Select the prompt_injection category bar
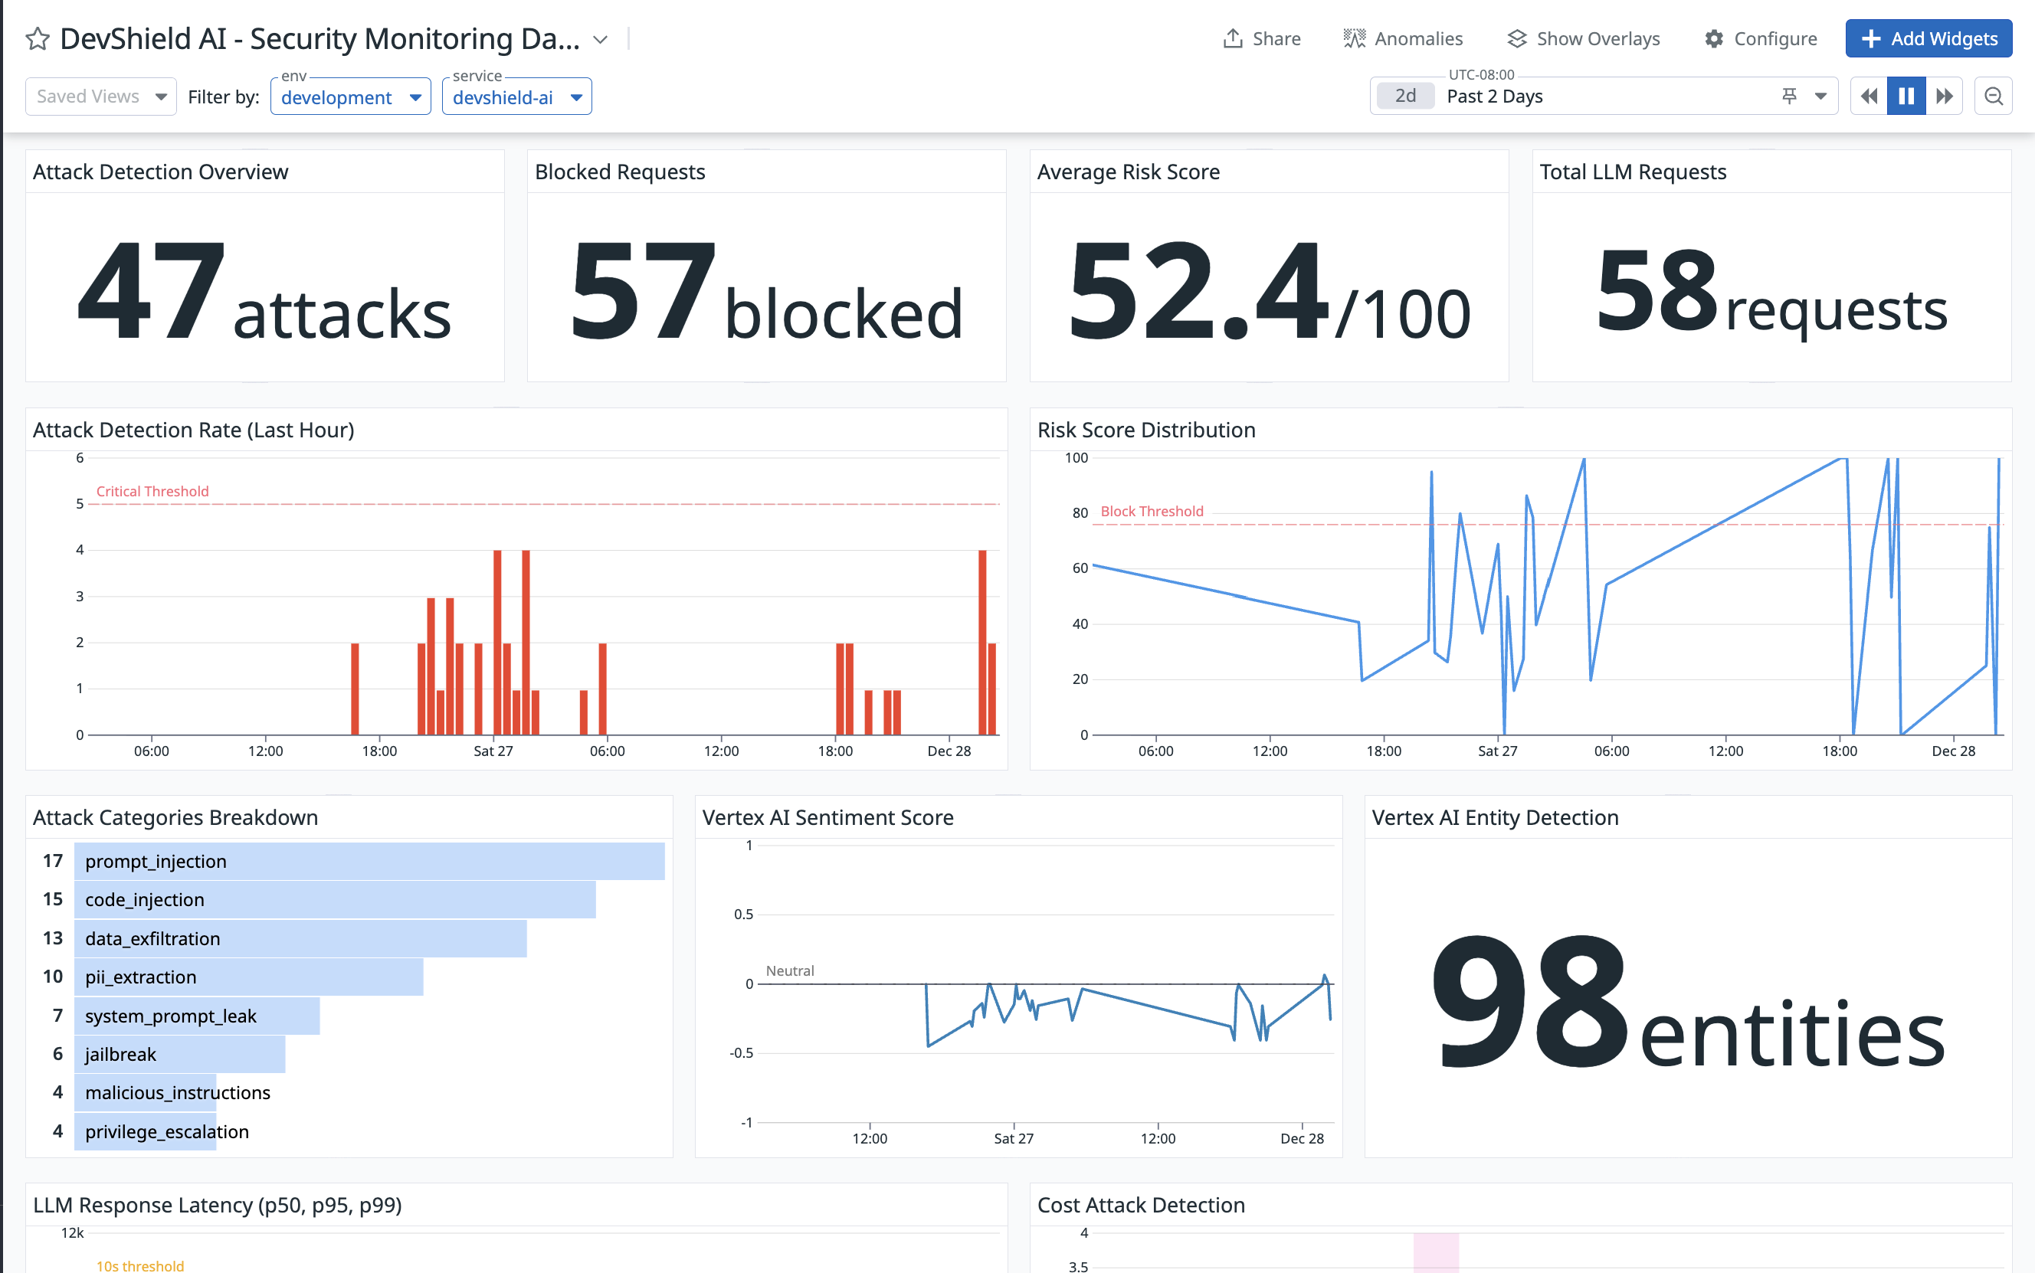 [369, 861]
